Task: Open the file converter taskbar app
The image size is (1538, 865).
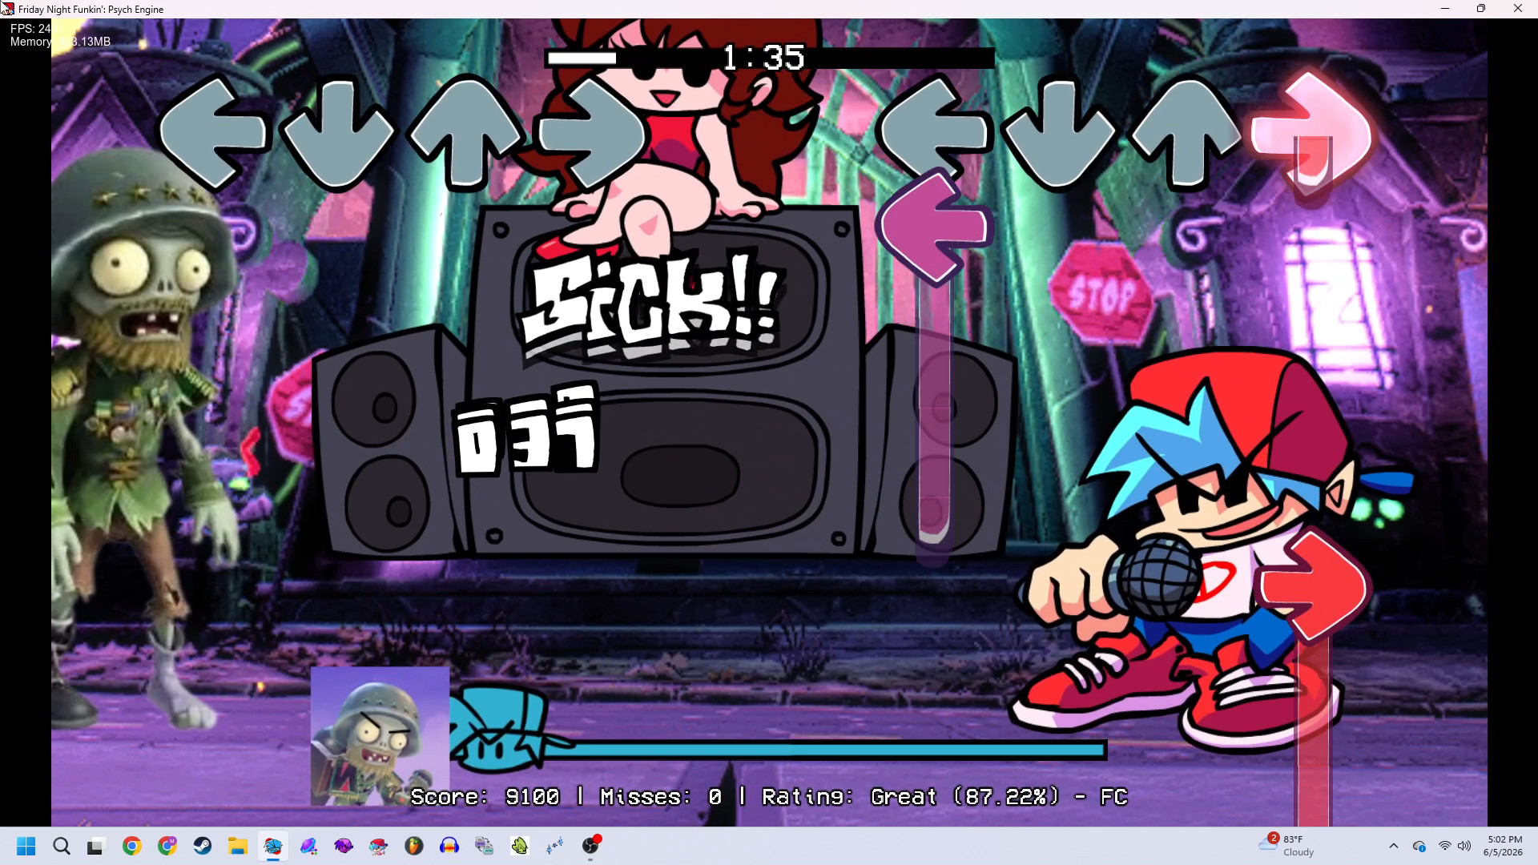Action: click(x=485, y=846)
